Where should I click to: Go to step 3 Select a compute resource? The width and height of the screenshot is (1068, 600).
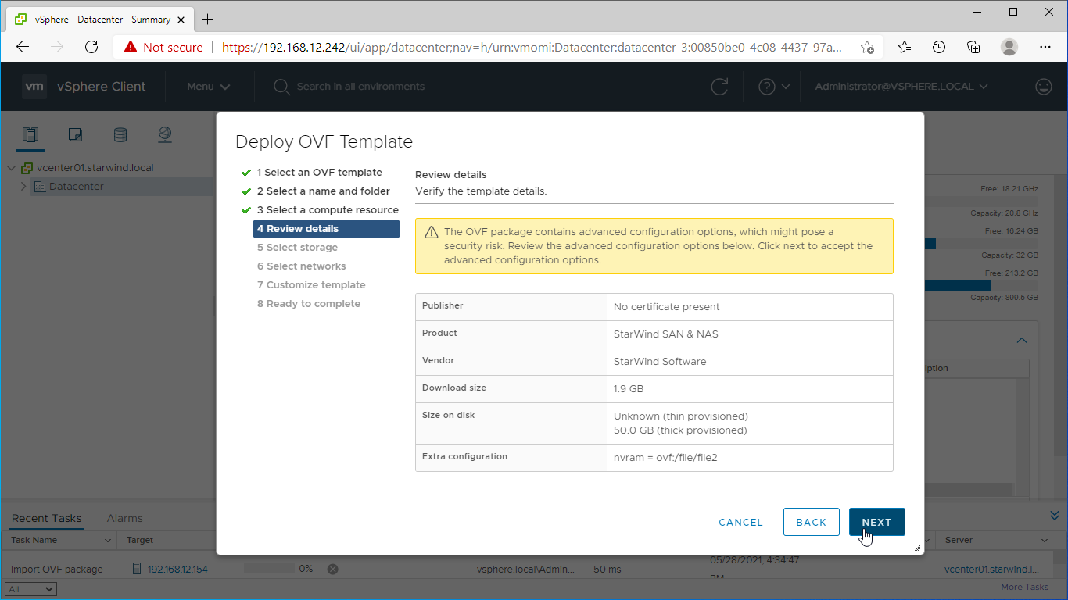point(328,209)
